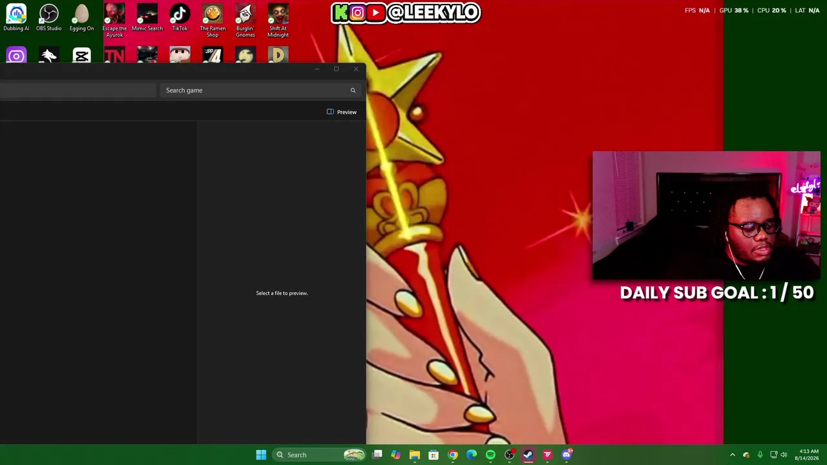Switch to Steam on the taskbar

tap(529, 455)
